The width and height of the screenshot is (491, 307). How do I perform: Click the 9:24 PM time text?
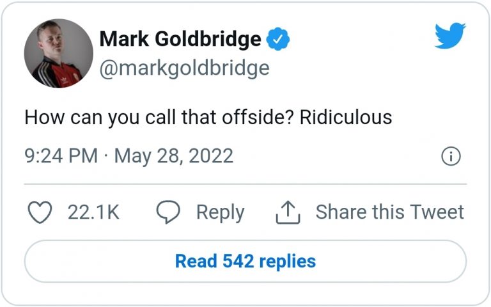tap(61, 156)
